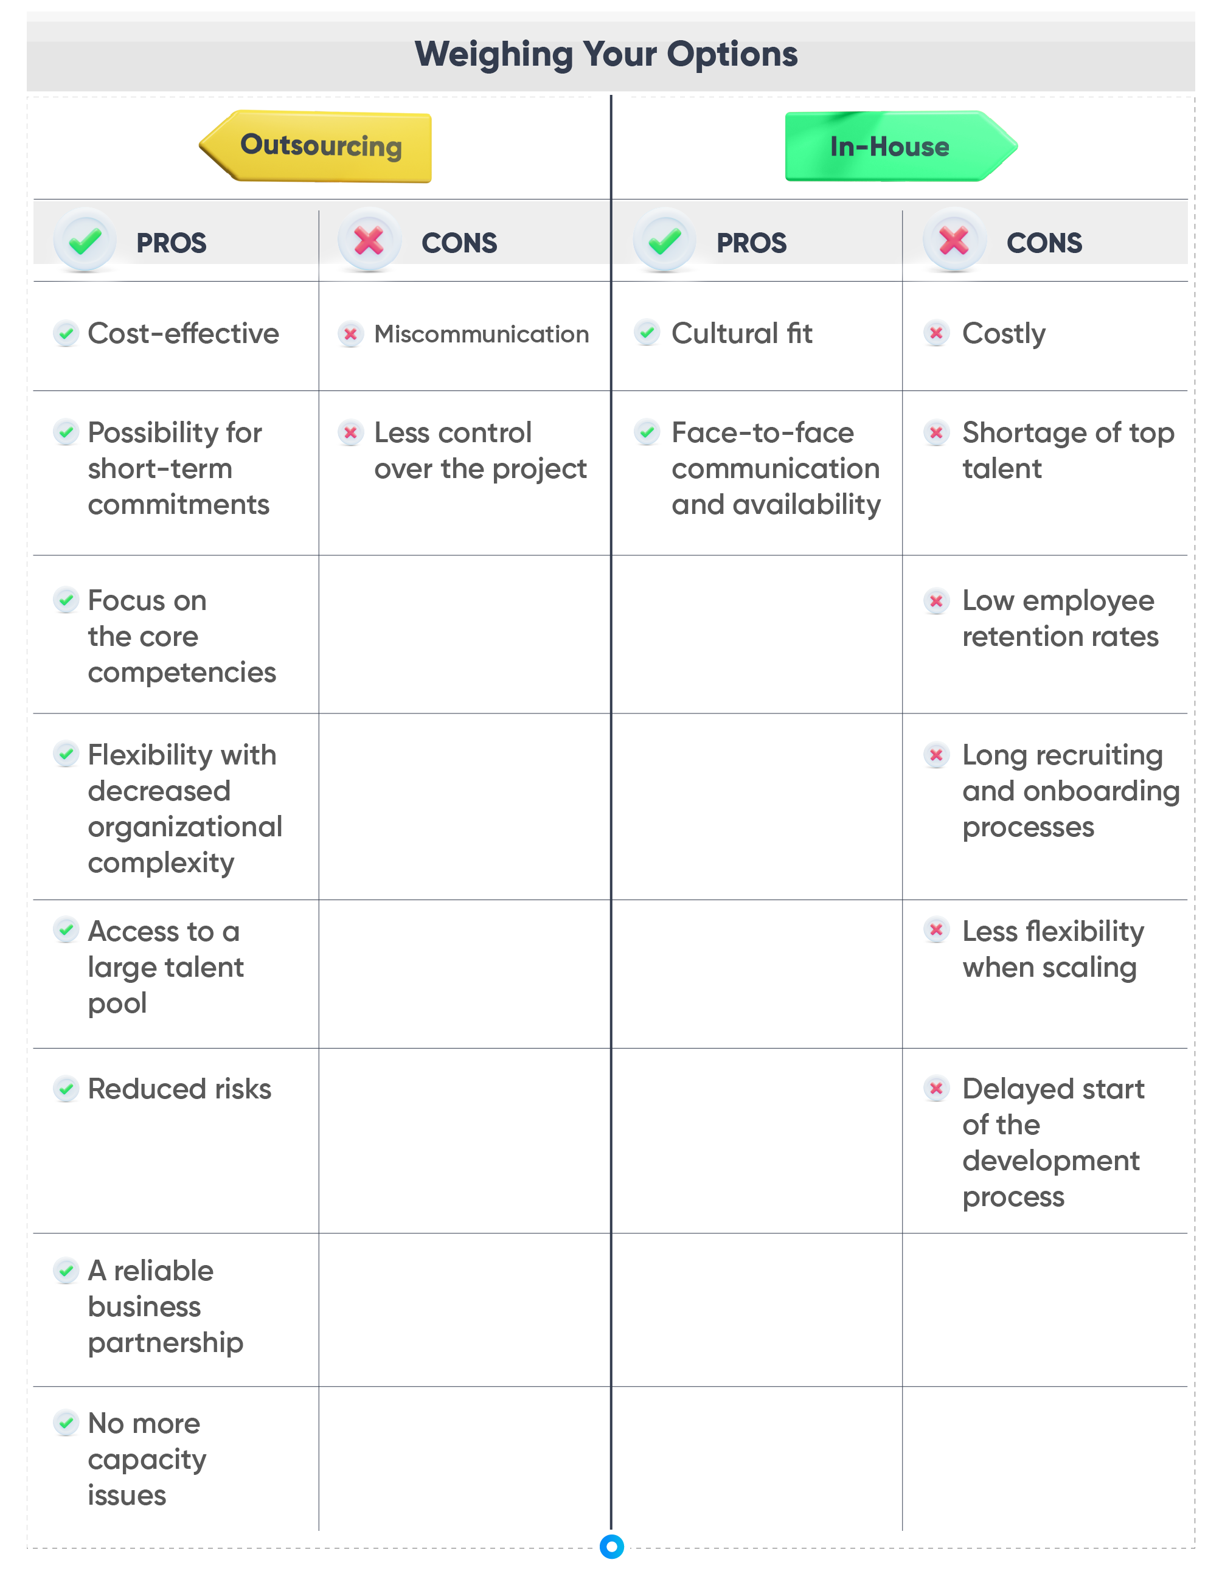Click the red X icon next to Miscommunication
The image size is (1222, 1571).
350,334
